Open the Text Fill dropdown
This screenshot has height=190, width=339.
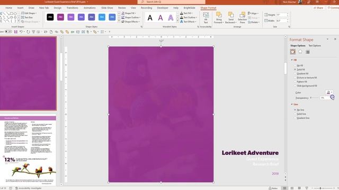(x=186, y=13)
